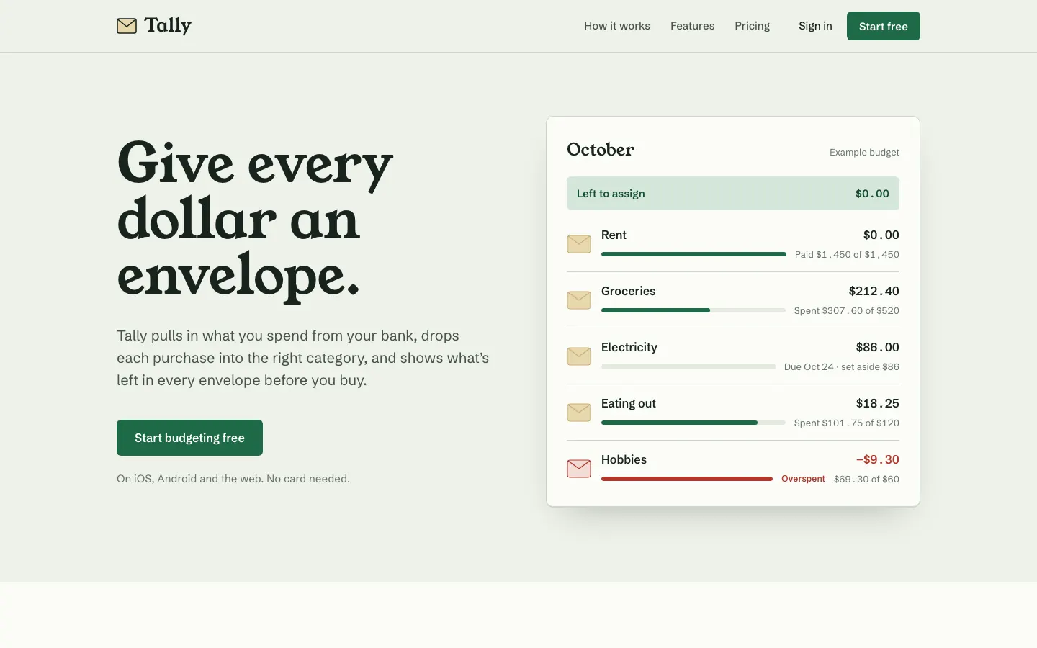This screenshot has width=1037, height=648.
Task: Click the $18.25 Eating out balance
Action: 877,404
